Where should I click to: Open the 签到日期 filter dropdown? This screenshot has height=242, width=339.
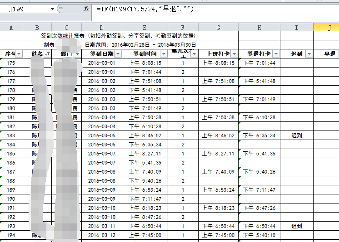118,54
